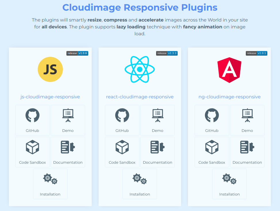Click the yellow JS logo

(50, 69)
